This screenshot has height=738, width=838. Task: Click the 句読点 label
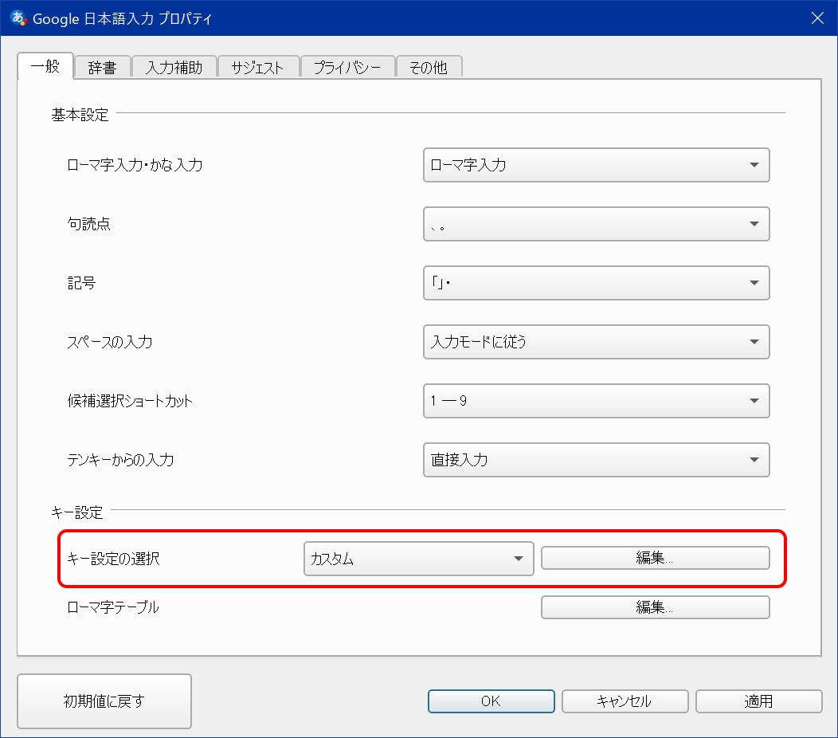pyautogui.click(x=88, y=223)
